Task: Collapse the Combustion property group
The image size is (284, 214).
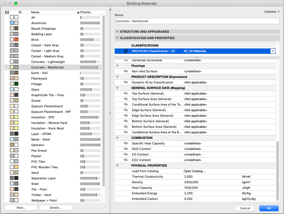Action: (117, 138)
